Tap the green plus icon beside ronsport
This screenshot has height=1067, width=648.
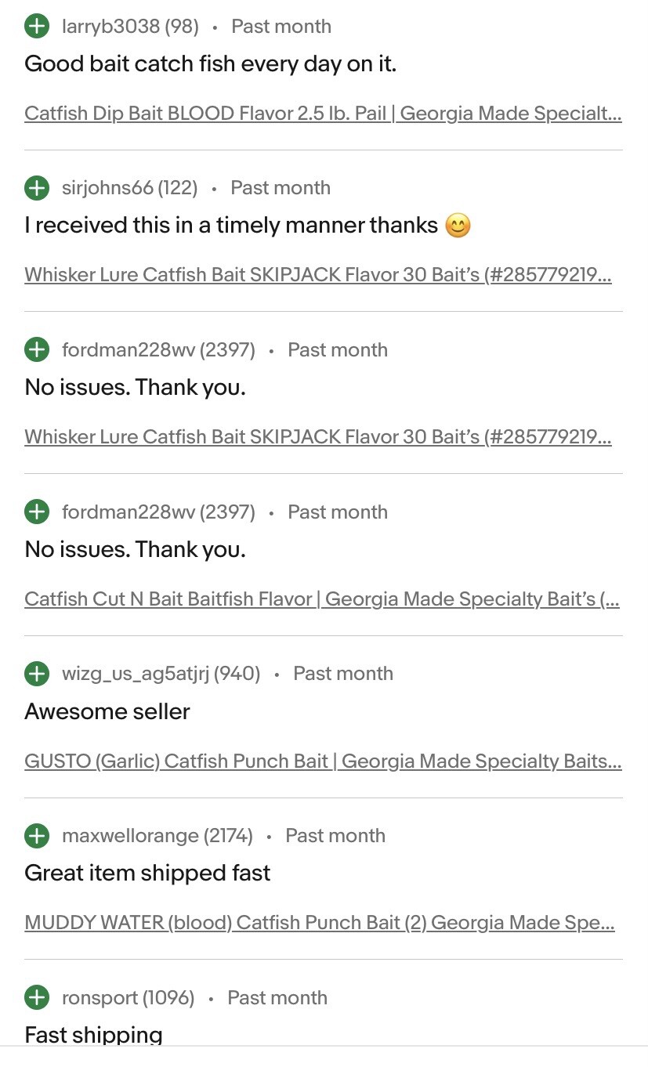pyautogui.click(x=37, y=998)
